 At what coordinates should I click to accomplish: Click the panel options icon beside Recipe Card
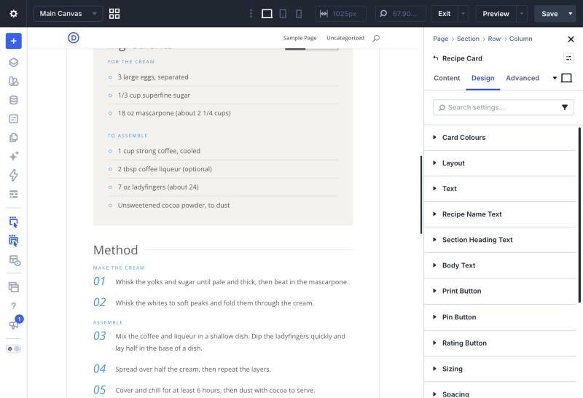tap(568, 58)
